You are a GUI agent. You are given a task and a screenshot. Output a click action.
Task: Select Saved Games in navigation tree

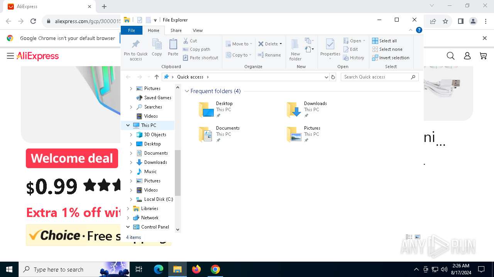pyautogui.click(x=157, y=98)
